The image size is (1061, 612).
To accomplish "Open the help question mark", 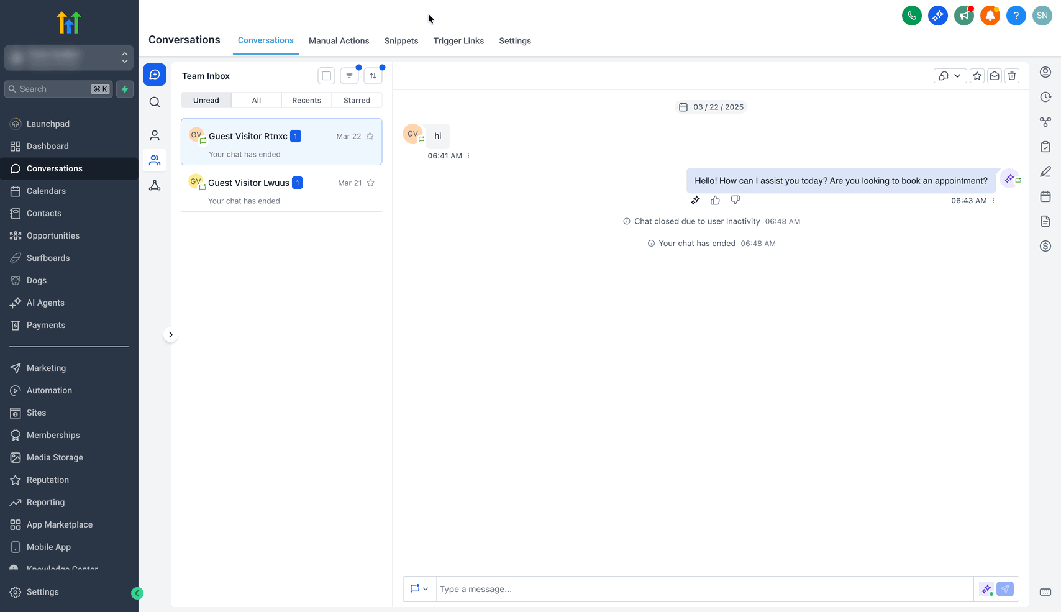I will tap(1016, 16).
